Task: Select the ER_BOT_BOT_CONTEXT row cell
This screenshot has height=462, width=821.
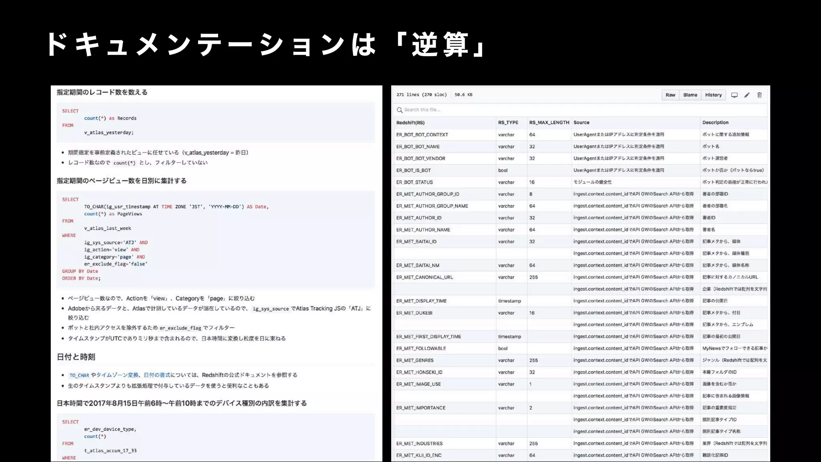Action: pyautogui.click(x=422, y=135)
